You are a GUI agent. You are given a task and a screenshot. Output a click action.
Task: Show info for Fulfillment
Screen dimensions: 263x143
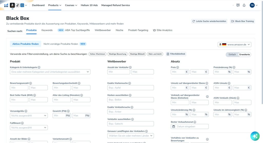[22, 123]
